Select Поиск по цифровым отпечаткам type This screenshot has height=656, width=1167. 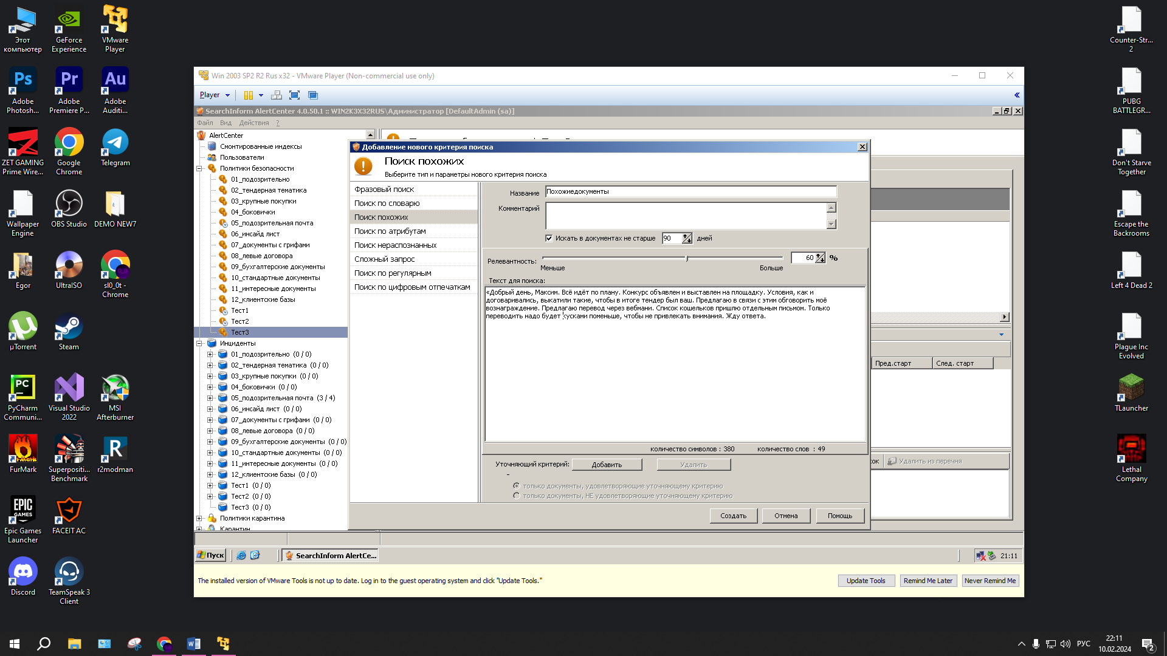413,287
